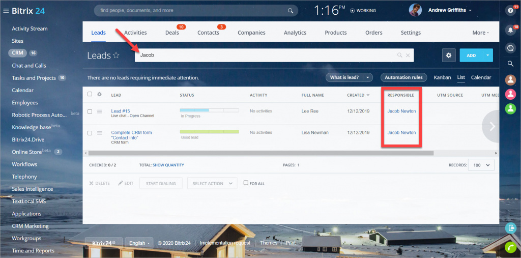The image size is (521, 258).
Task: Open the More tab dropdown
Action: pyautogui.click(x=480, y=33)
